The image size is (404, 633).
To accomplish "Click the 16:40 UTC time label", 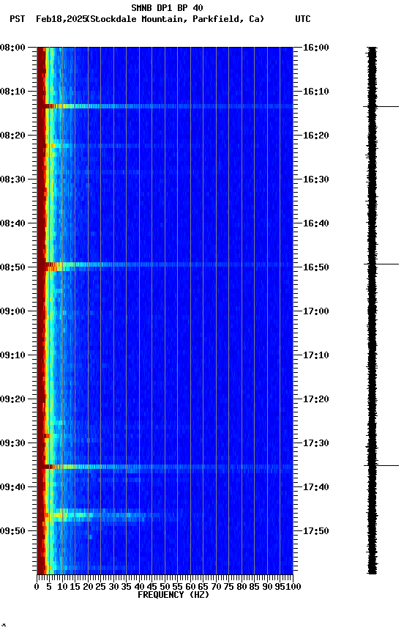I will pyautogui.click(x=315, y=223).
